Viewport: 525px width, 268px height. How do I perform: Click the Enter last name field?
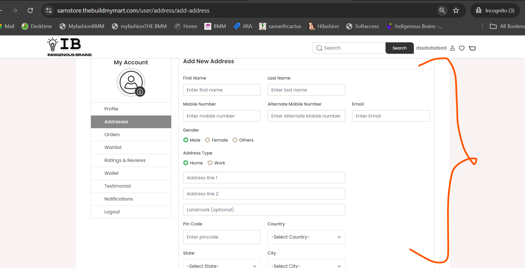306,90
